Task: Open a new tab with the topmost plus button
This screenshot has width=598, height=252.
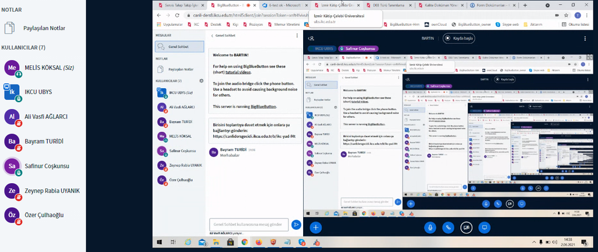Action: [x=525, y=5]
